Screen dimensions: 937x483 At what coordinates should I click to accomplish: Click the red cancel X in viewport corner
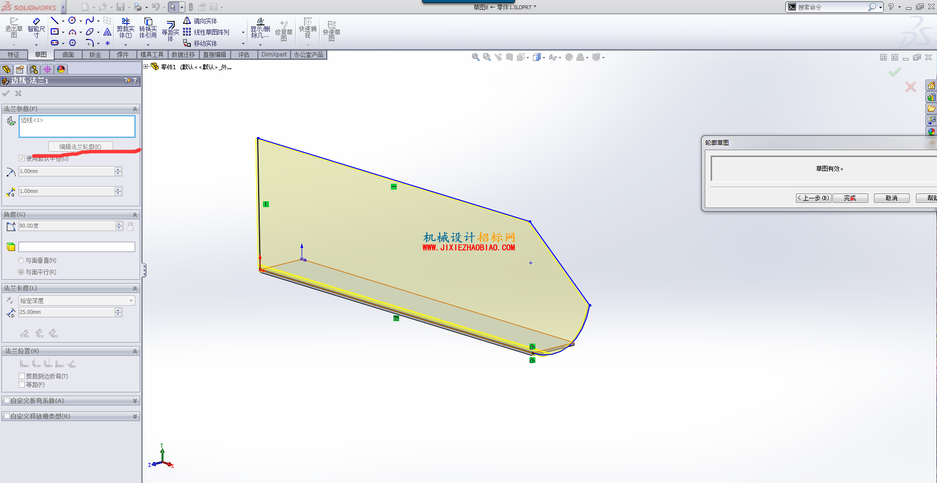[x=911, y=87]
